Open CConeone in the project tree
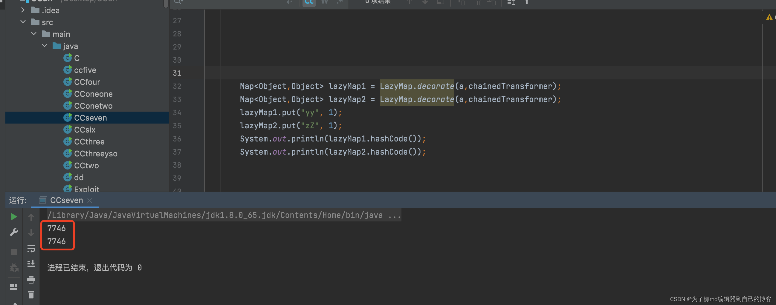Screen dimensions: 776x305 (93, 94)
